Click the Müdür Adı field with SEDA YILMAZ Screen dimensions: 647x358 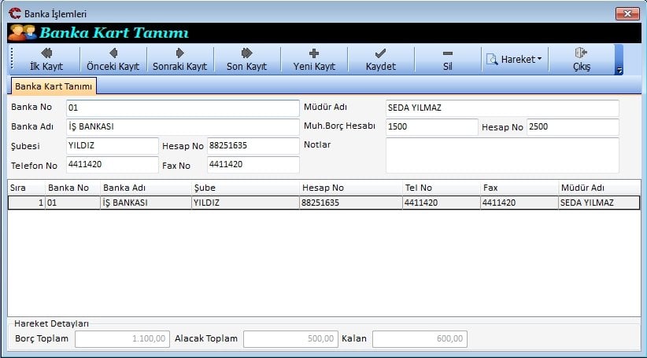click(x=502, y=108)
